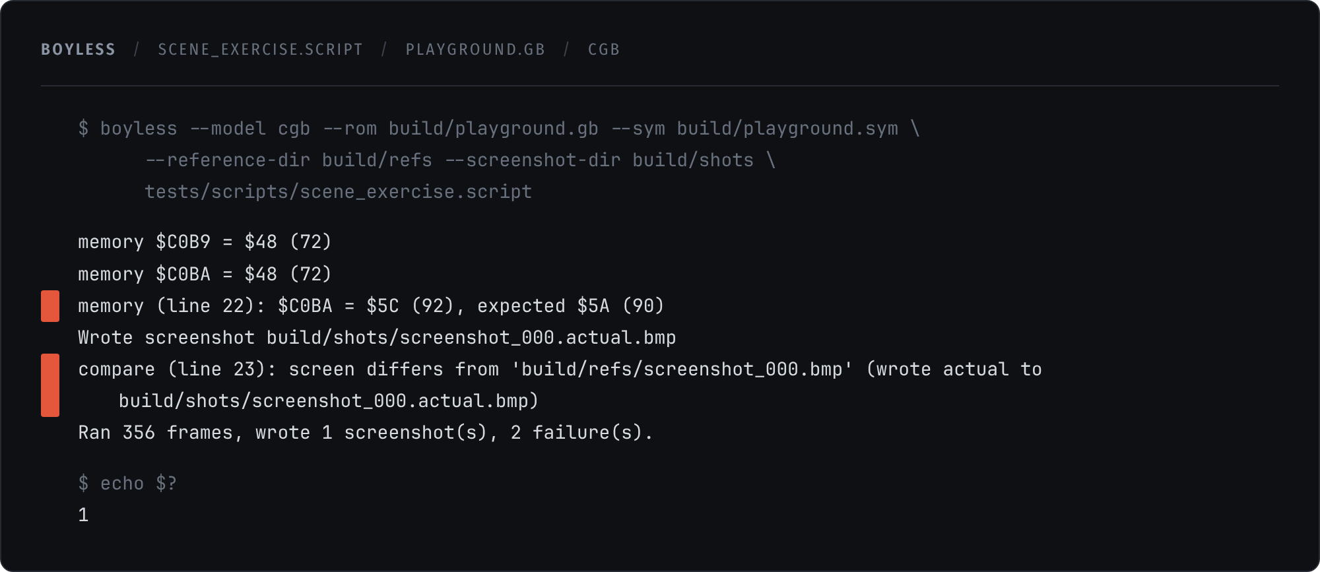
Task: Click the slash separator before CGB
Action: (566, 49)
